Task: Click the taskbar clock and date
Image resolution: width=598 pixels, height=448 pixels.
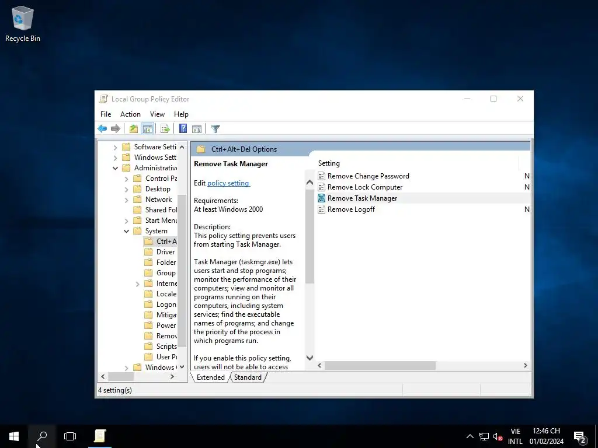Action: [x=547, y=436]
